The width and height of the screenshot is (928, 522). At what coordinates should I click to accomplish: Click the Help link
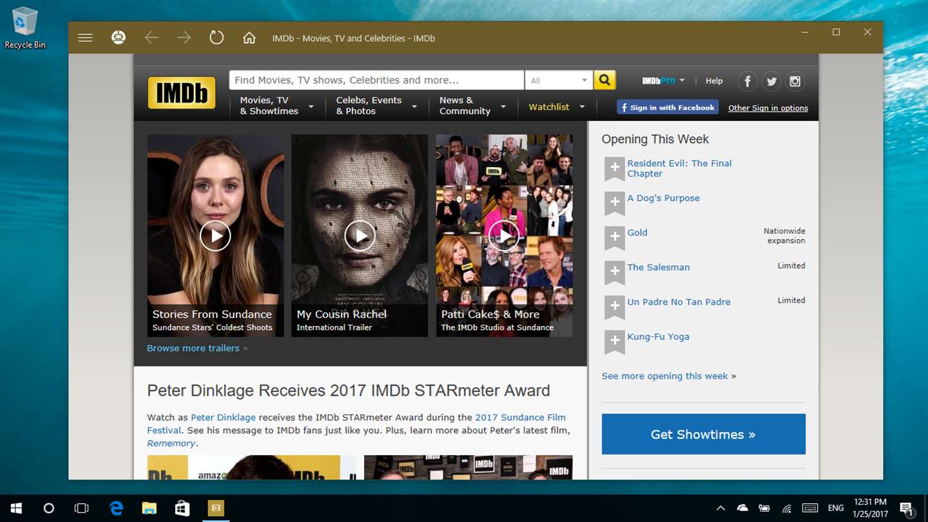click(x=714, y=81)
